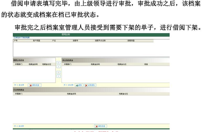Click the 户名 column header
This screenshot has width=205, height=132.
pyautogui.click(x=54, y=41)
